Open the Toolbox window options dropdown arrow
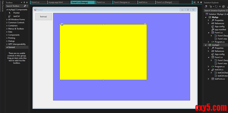Screen dimensions: 228x113 [x=21, y=2]
